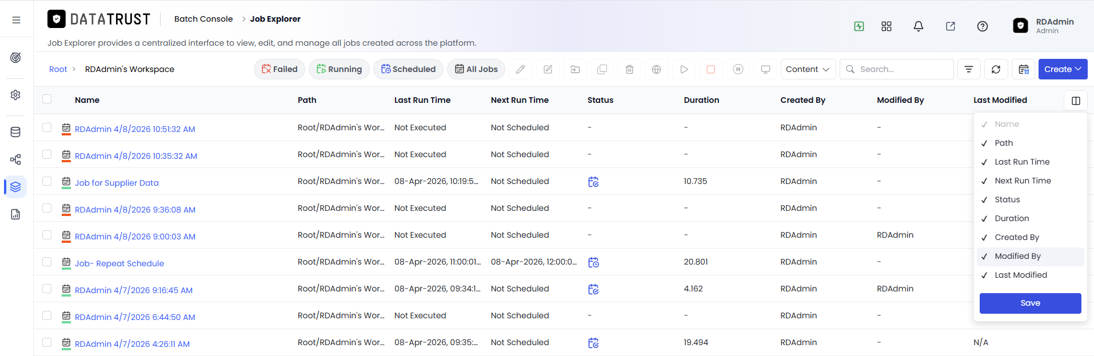This screenshot has height=356, width=1094.
Task: Uncheck Created By column option
Action: [x=1030, y=237]
